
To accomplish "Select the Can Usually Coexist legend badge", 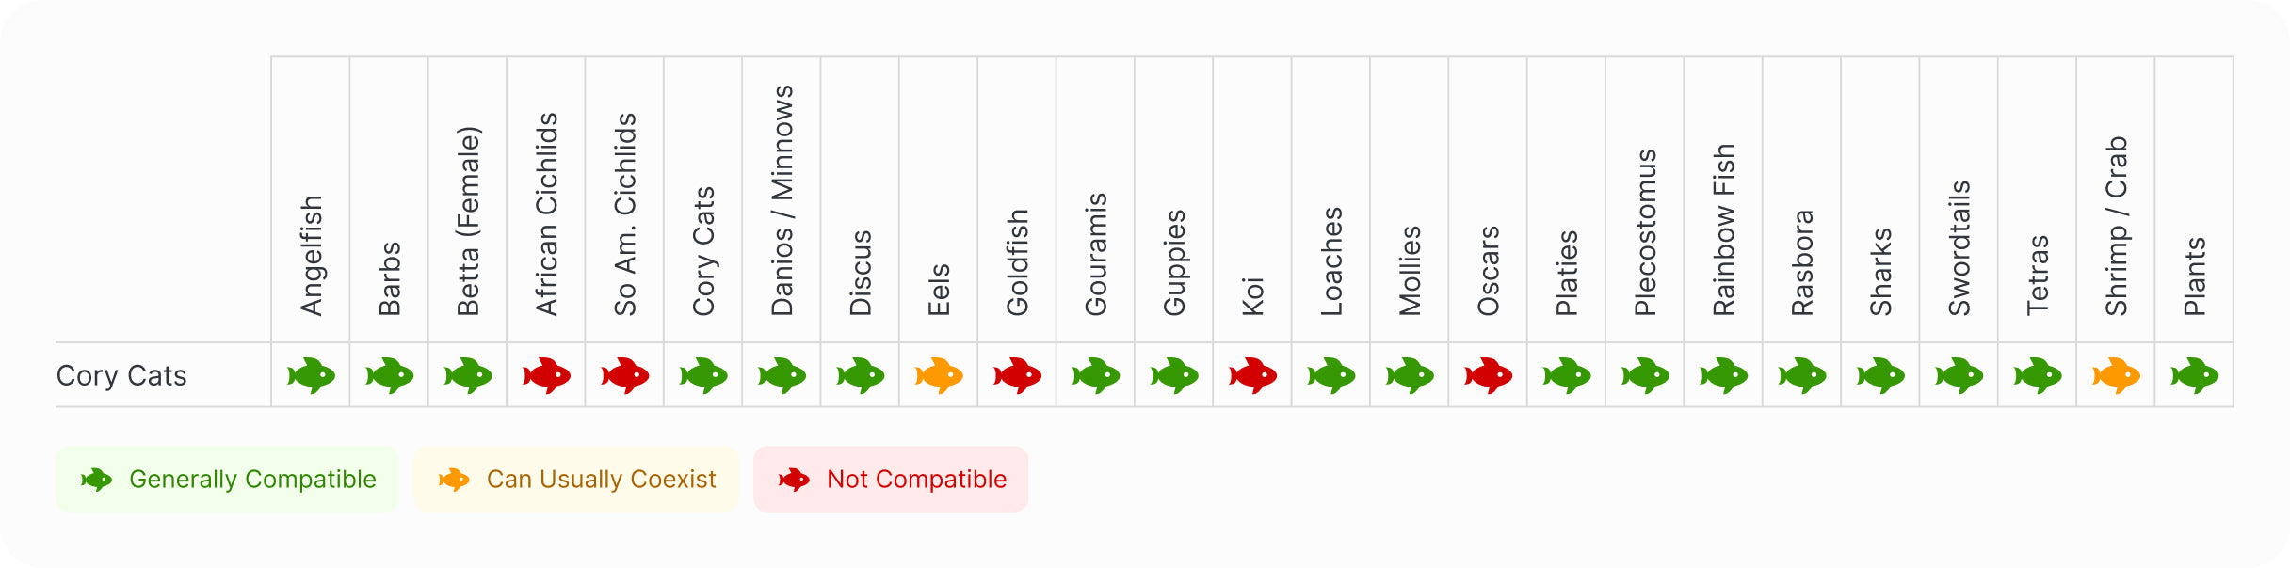I will click(576, 480).
